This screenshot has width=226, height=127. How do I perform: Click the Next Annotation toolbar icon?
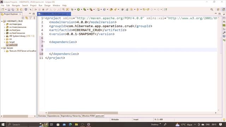(132, 10)
